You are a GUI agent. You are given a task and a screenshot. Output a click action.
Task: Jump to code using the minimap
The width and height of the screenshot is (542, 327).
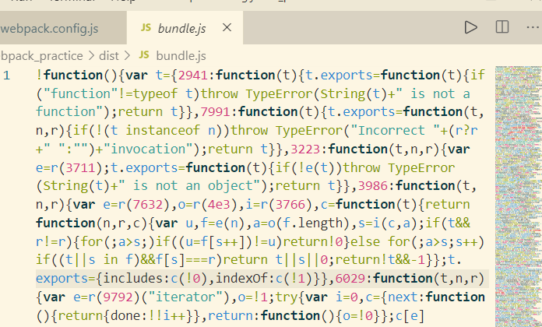tap(519, 196)
